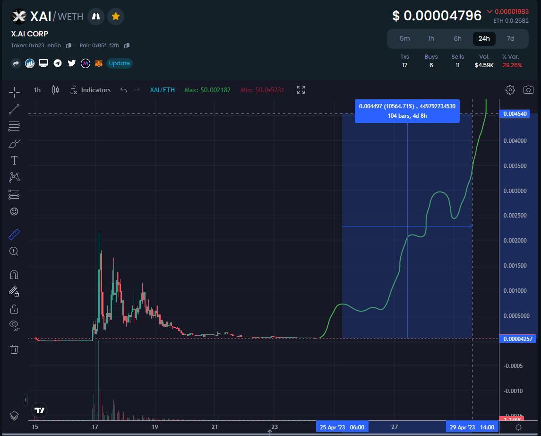Screen dimensions: 541x436
Task: Select the trend line drawing tool
Action: (14, 109)
